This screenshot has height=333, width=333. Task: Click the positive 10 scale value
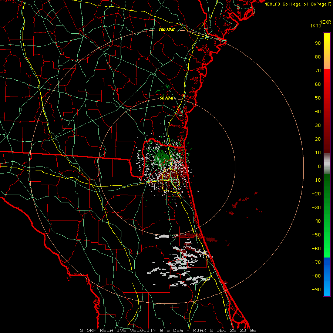(318, 153)
